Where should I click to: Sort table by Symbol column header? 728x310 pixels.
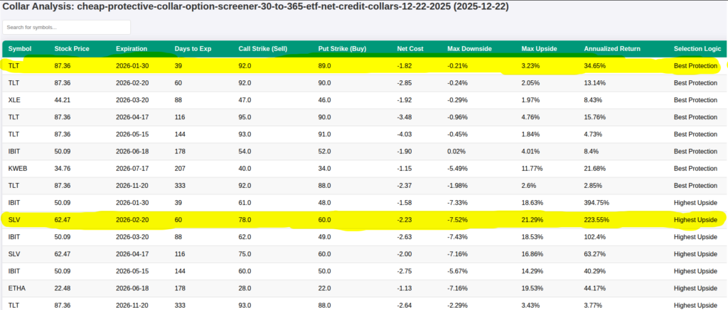point(20,49)
